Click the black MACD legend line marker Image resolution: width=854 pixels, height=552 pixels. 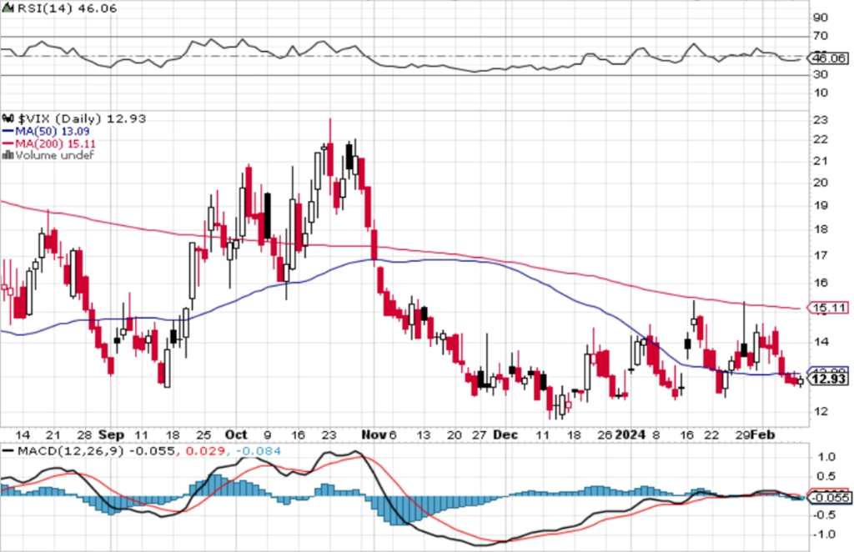8,451
